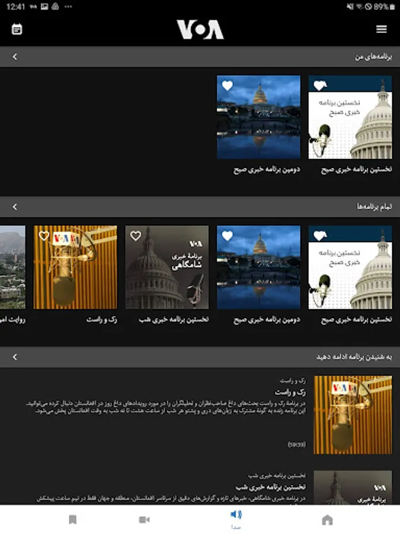Open دومین برنامه خبری صبح thumbnail in All Programs

tap(258, 268)
